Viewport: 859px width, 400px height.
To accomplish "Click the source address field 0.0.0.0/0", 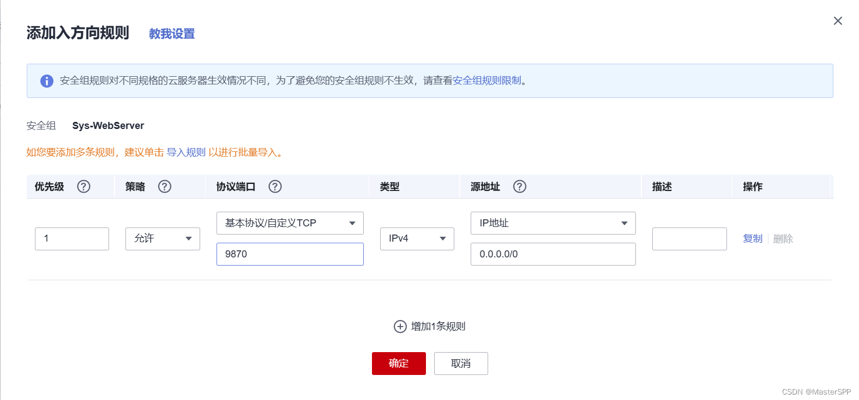I will (x=553, y=254).
